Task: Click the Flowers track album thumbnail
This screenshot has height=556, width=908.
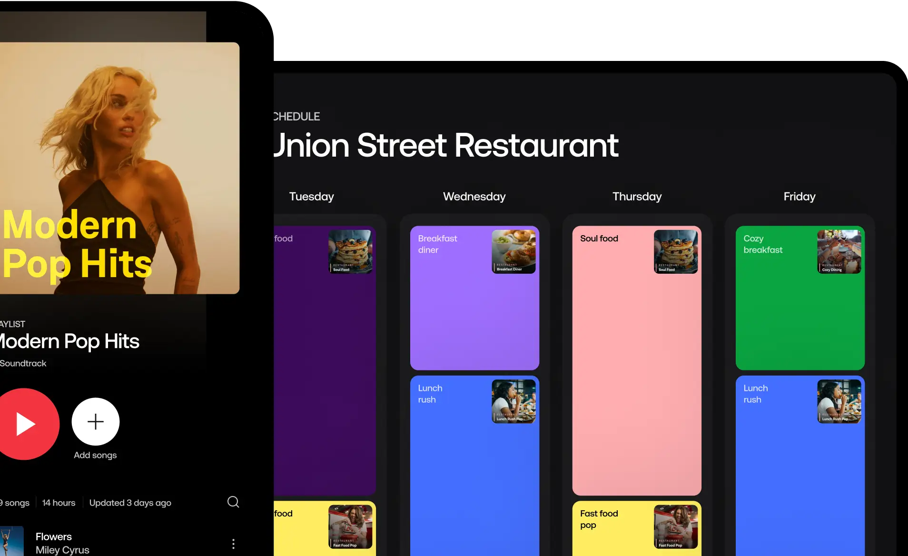Action: point(12,541)
